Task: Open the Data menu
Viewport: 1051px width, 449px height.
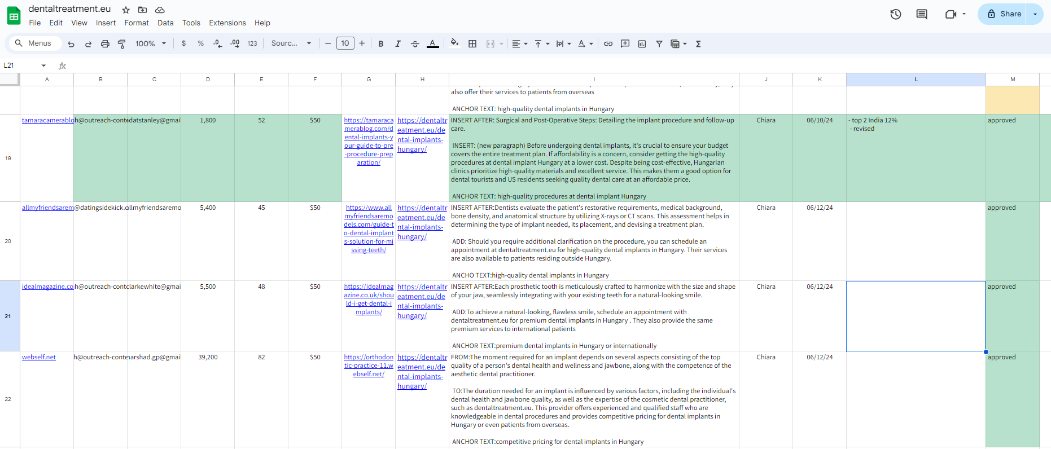Action: tap(165, 23)
